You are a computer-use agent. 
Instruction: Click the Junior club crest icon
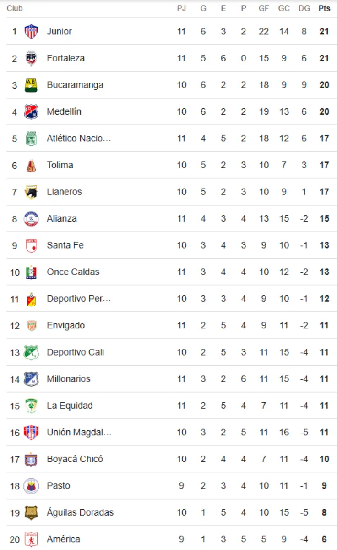click(x=31, y=32)
